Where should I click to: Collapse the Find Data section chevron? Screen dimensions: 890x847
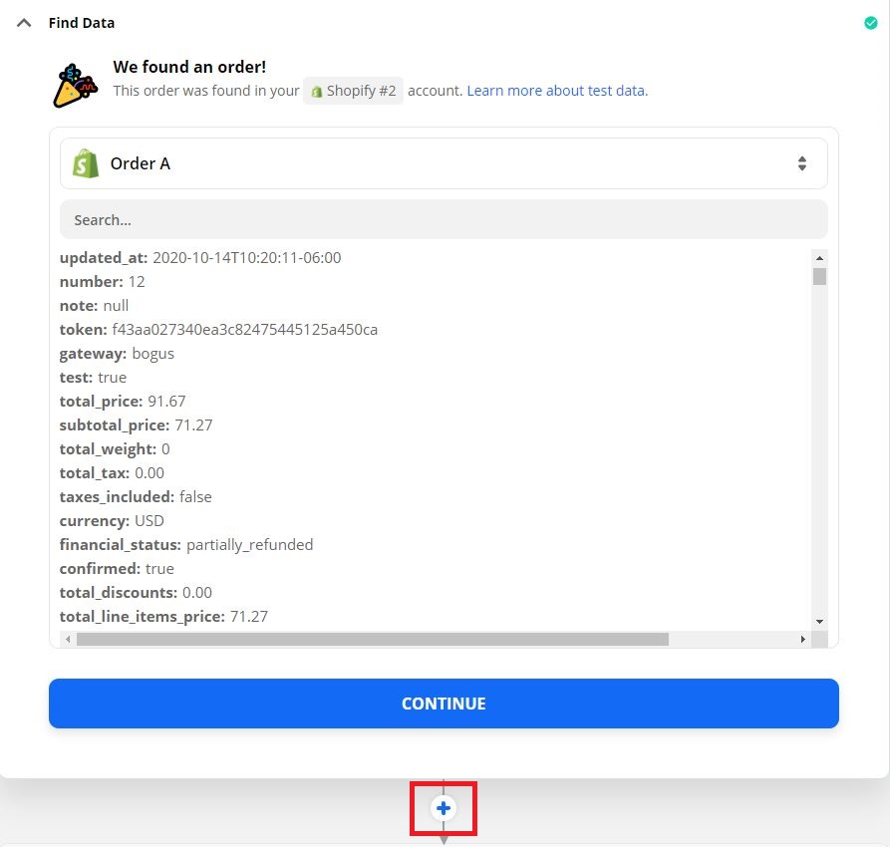[24, 23]
